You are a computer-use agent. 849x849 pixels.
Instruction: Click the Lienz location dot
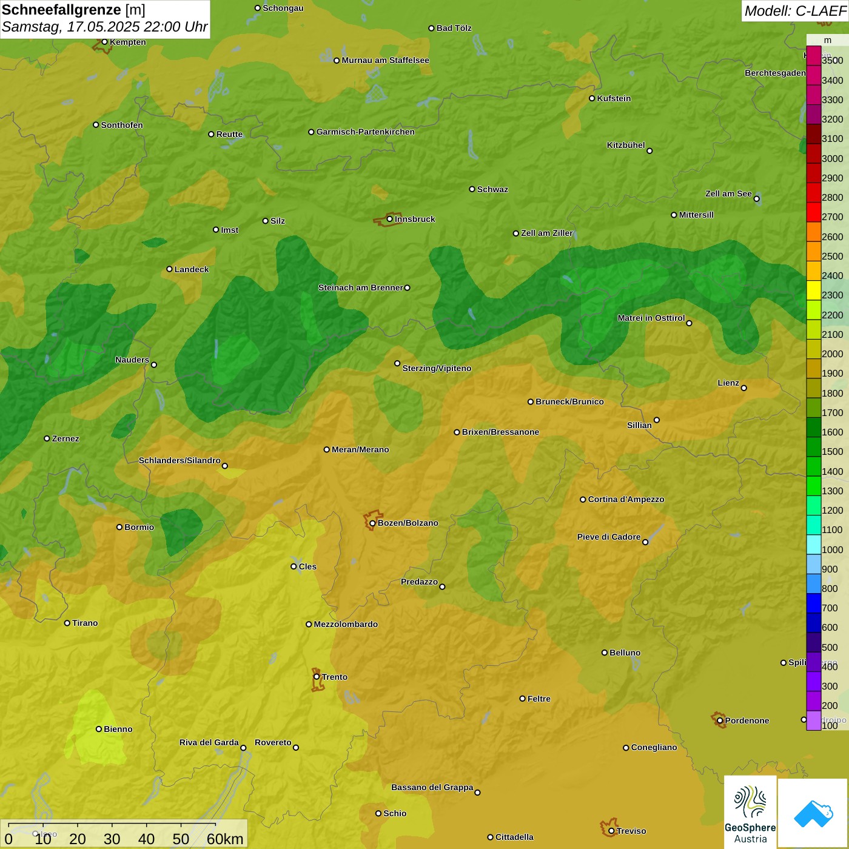tap(744, 388)
